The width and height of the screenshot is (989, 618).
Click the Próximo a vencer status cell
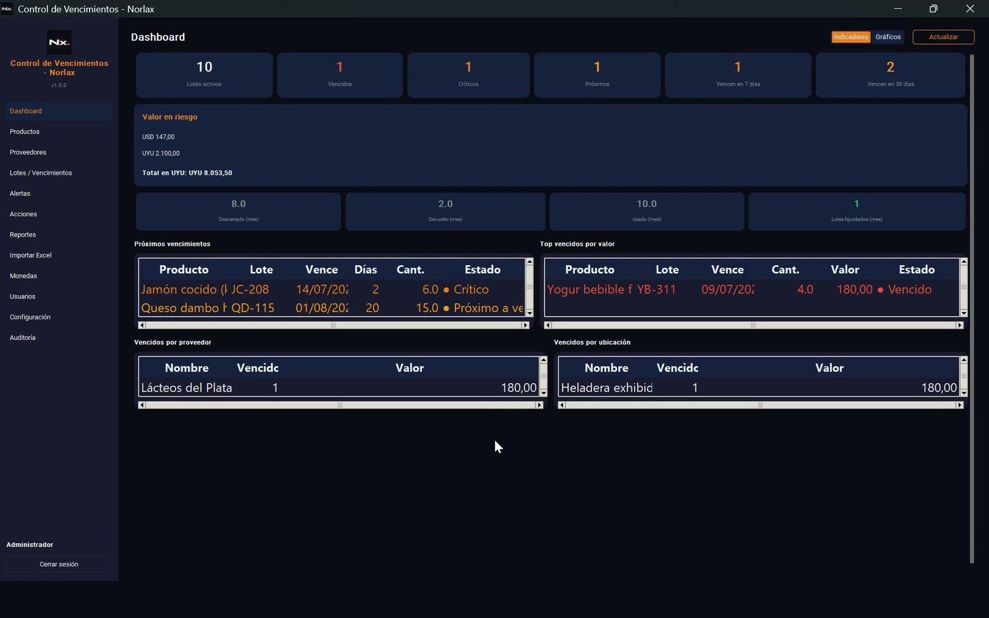[483, 308]
